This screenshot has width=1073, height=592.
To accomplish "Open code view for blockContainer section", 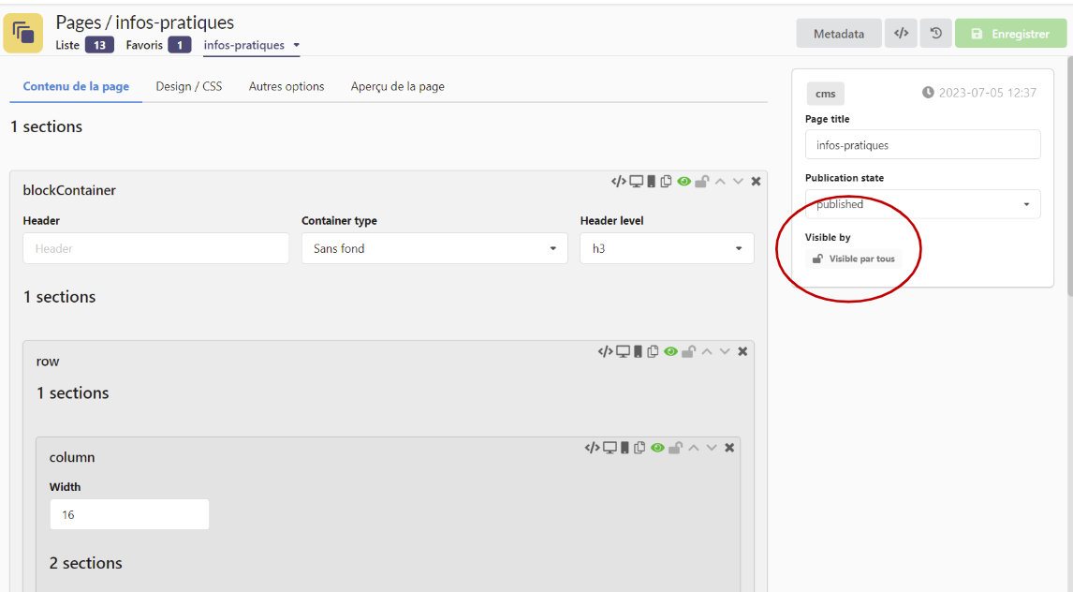I will pos(618,182).
